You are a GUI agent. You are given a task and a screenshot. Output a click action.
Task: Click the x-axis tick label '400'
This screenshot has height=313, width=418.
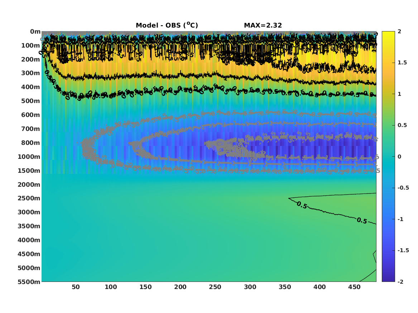pyautogui.click(x=319, y=287)
